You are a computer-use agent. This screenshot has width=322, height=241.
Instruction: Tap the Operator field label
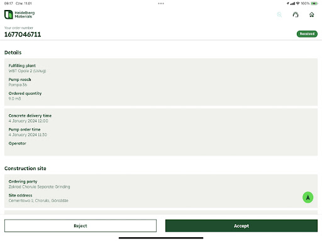(x=18, y=144)
